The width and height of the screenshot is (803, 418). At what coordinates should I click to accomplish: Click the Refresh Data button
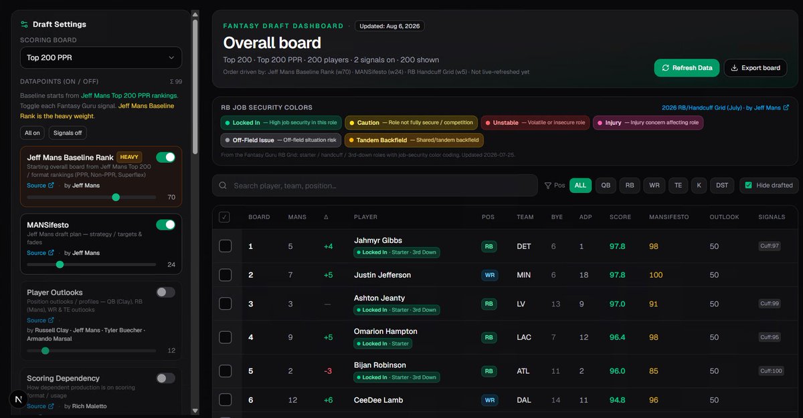687,67
